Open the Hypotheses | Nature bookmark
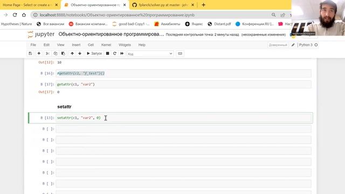345x194 pixels. pyautogui.click(x=17, y=24)
